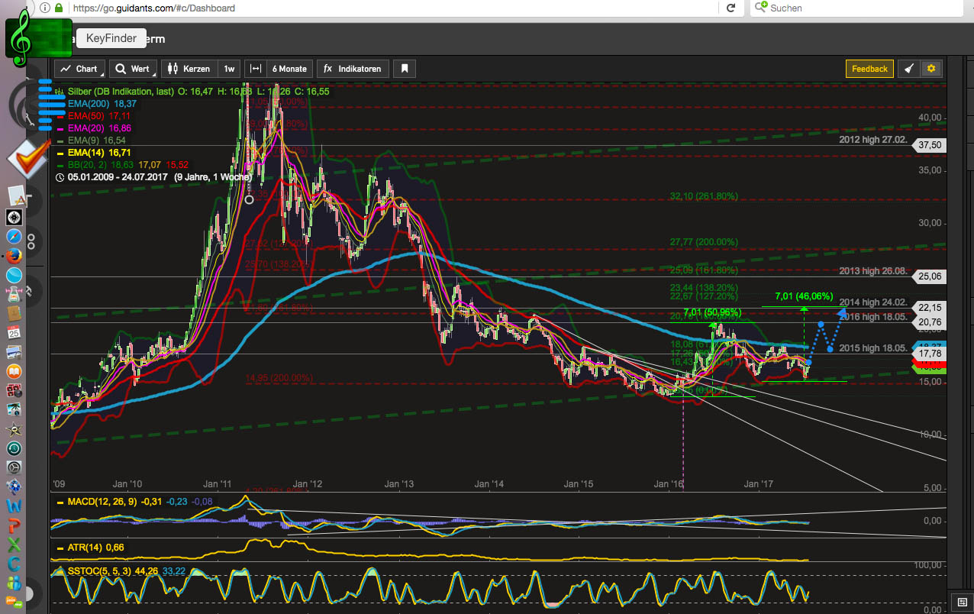The height and width of the screenshot is (614, 974).
Task: Reload the page with the refresh icon
Action: click(x=730, y=8)
